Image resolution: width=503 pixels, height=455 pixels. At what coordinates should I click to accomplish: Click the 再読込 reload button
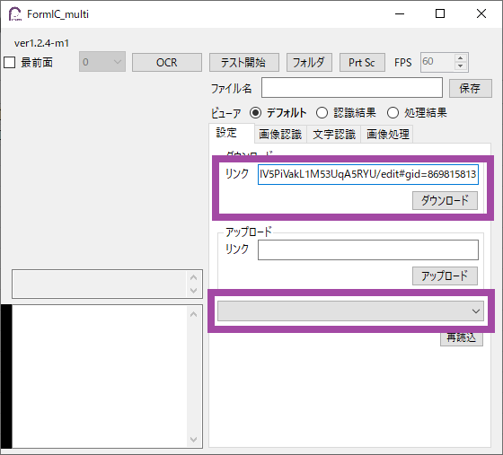click(x=462, y=338)
